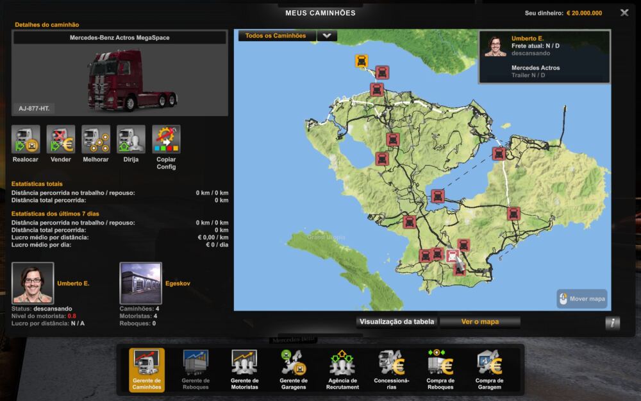Image resolution: width=641 pixels, height=401 pixels.
Task: Click the Seu dinheiro € 20.000.000 value
Action: tap(584, 13)
